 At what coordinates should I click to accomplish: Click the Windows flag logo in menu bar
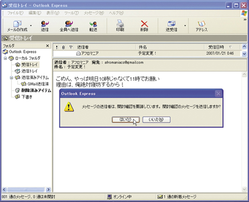[244, 13]
